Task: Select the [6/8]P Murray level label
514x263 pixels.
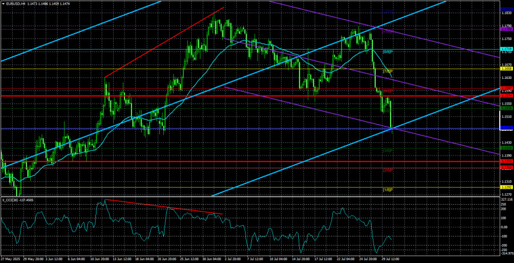Action: coord(388,91)
